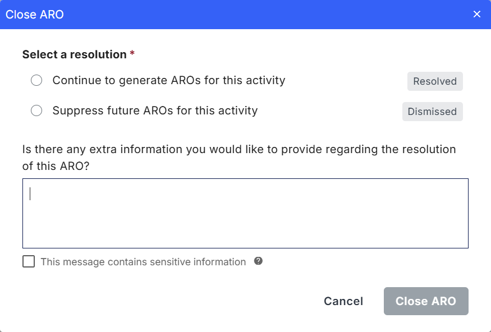Dismiss the dialog with the X icon
This screenshot has width=491, height=332.
(x=477, y=14)
